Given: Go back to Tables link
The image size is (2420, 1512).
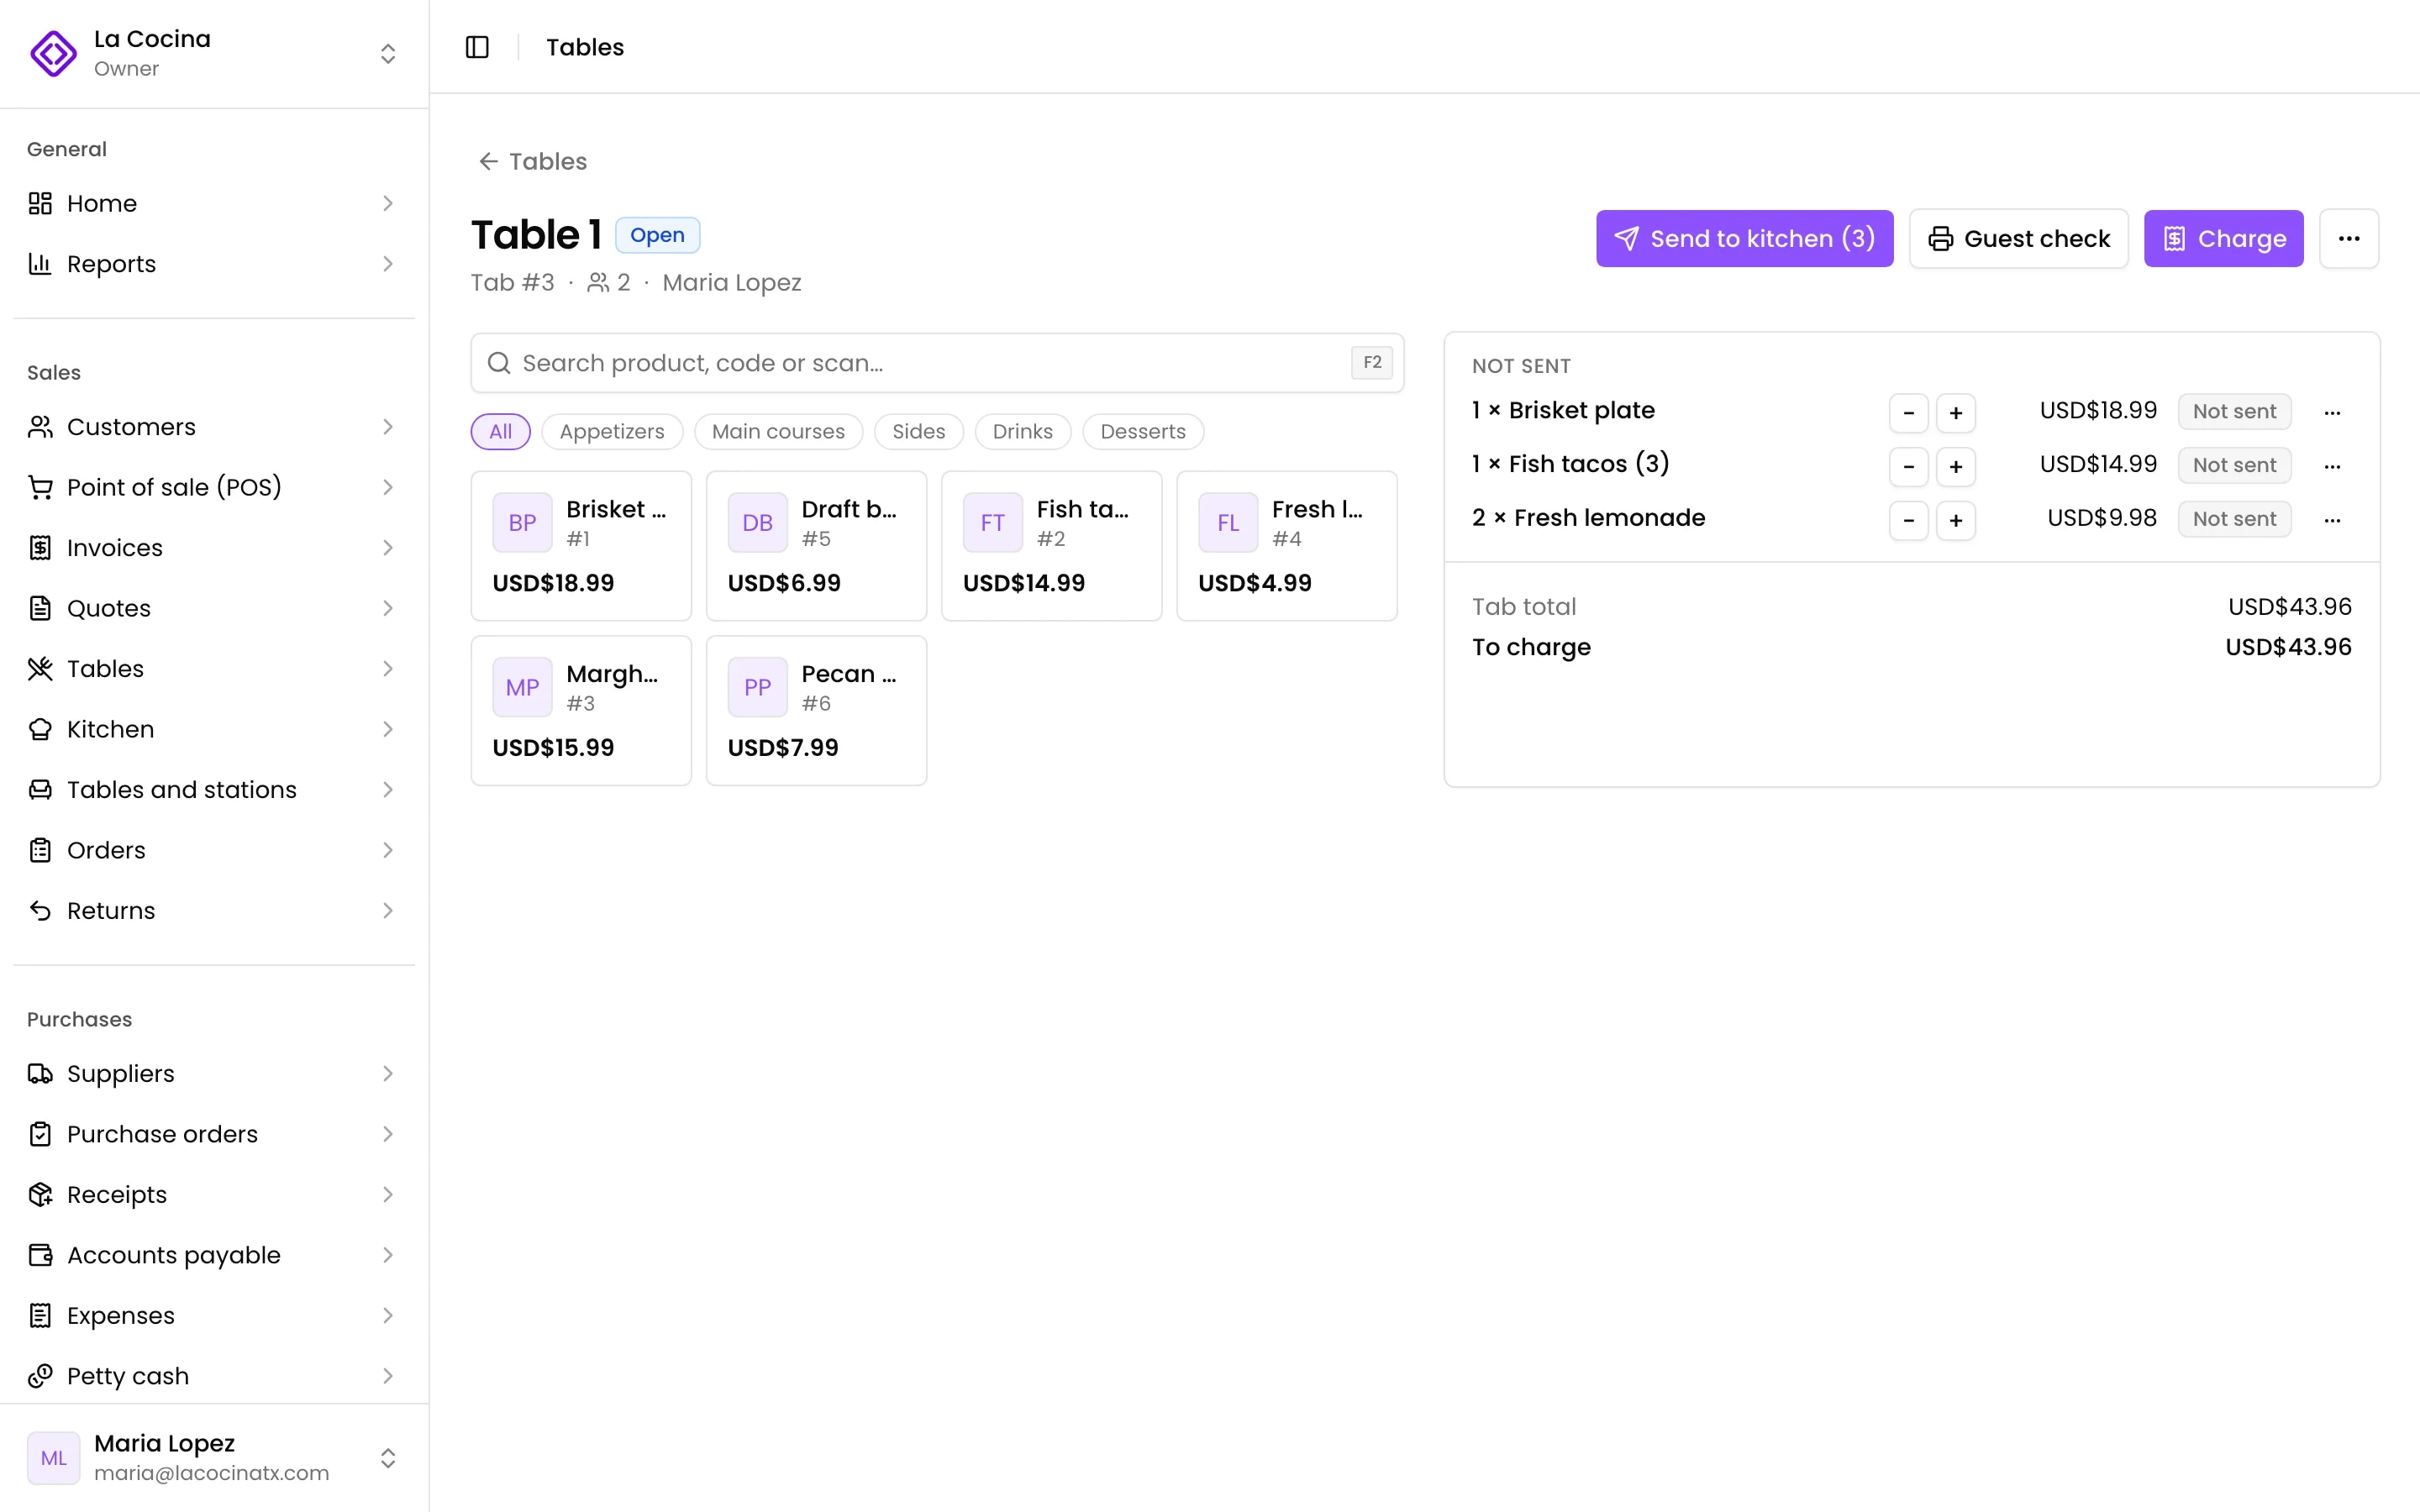Looking at the screenshot, I should click(x=532, y=161).
